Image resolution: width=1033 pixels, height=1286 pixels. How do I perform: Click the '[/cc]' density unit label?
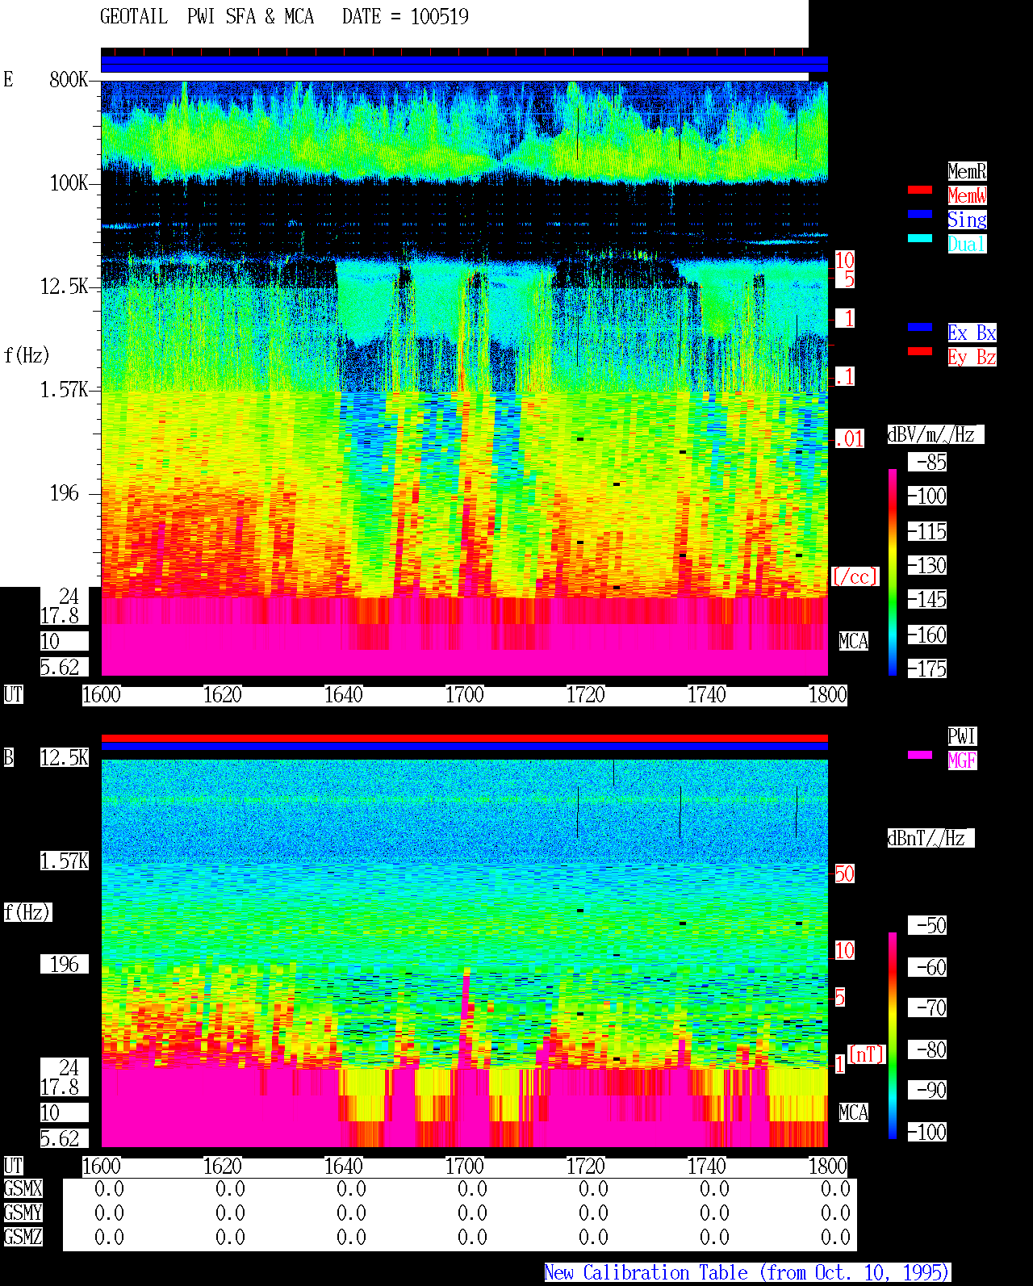855,576
